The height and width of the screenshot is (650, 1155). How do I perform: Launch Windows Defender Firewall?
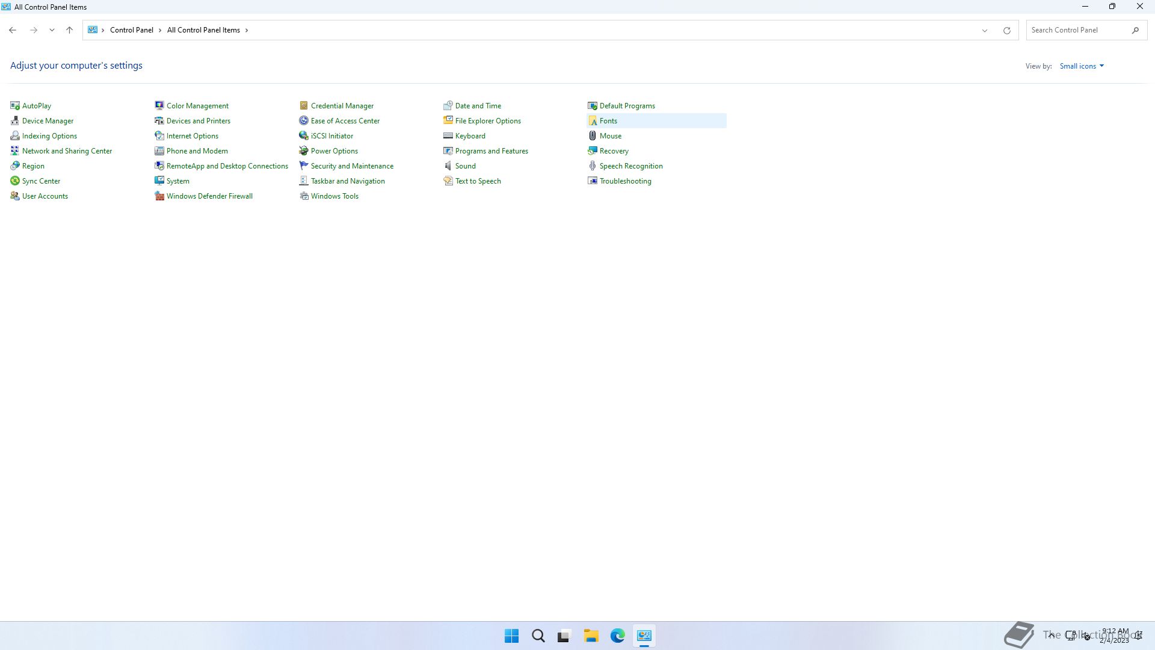point(209,196)
